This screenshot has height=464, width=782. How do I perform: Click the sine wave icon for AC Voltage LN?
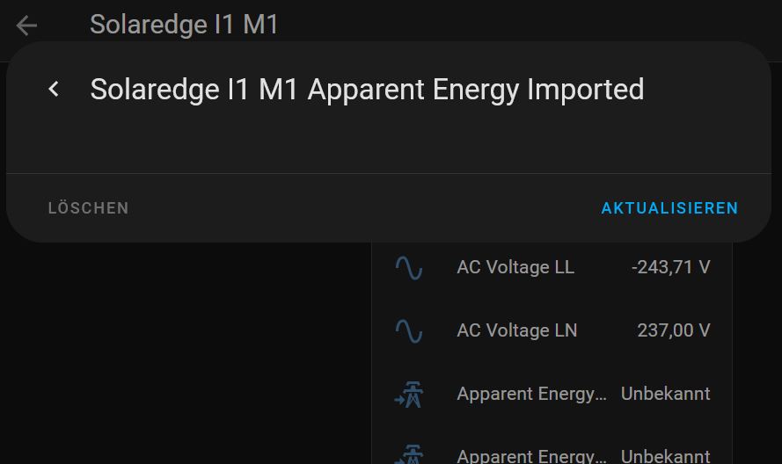coord(409,331)
